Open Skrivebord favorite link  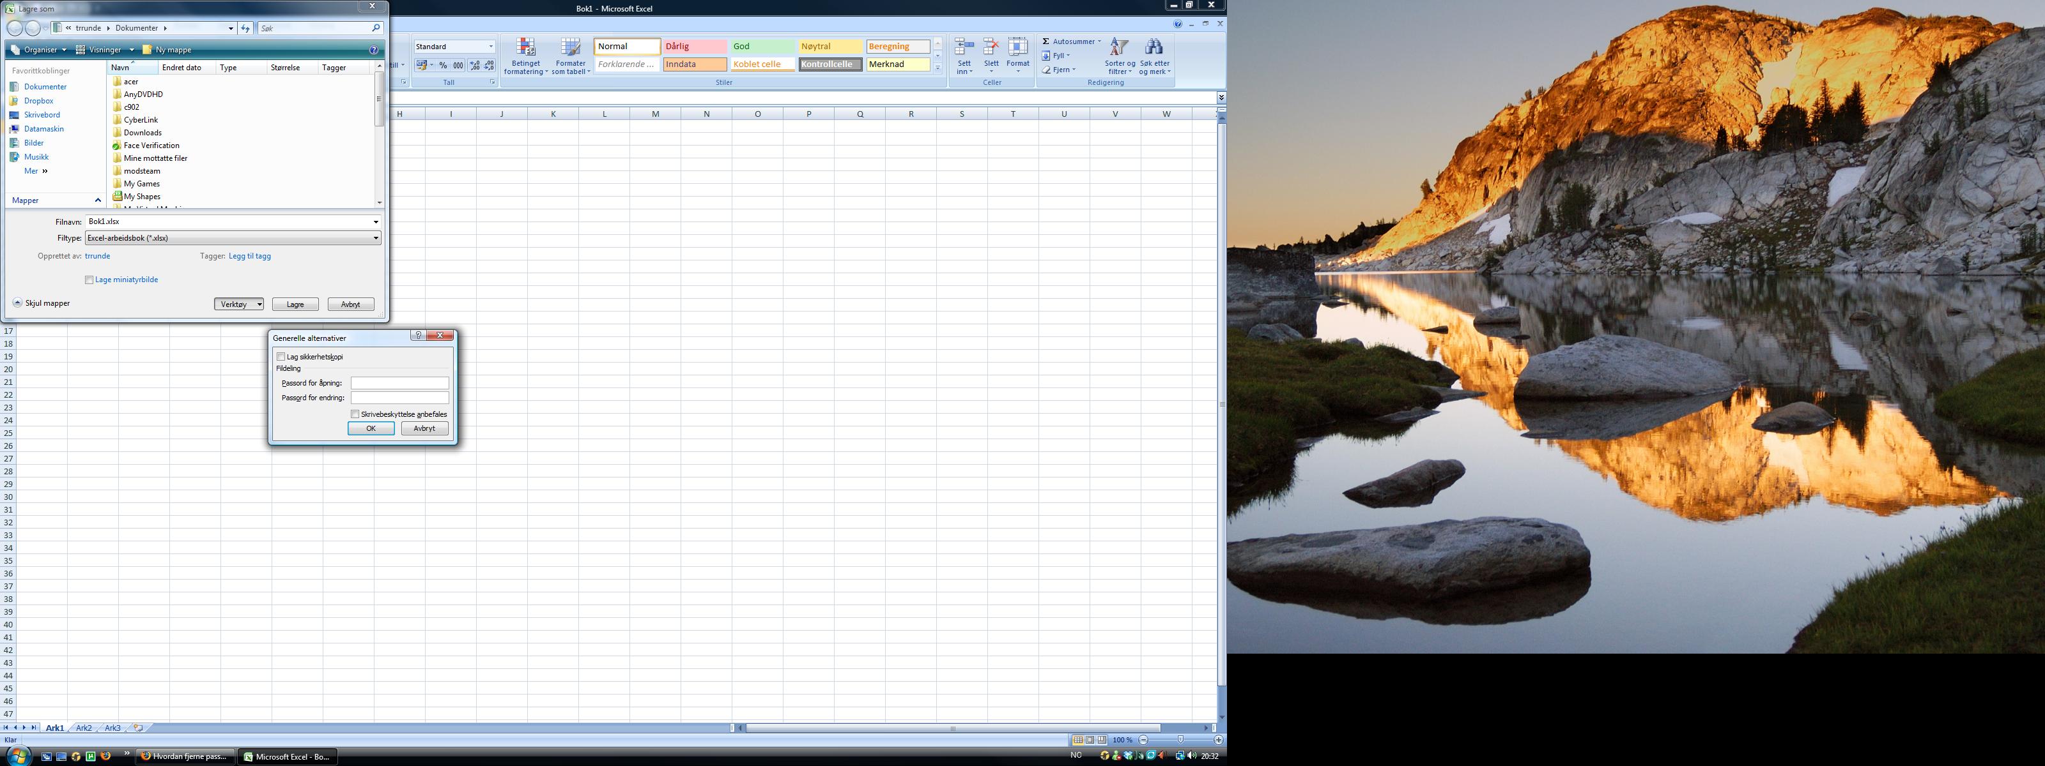42,115
